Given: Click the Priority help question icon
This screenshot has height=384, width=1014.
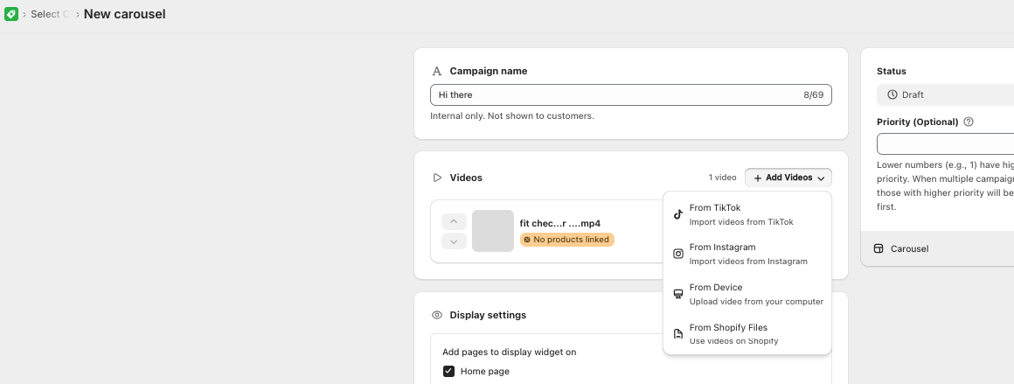Looking at the screenshot, I should pos(968,122).
